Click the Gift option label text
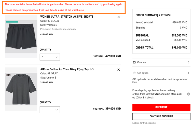The image size is (194, 128). tap(143, 73)
